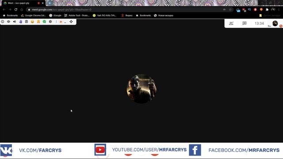Click your own avatar thumbnail at top right
The image size is (283, 159).
point(275,23)
